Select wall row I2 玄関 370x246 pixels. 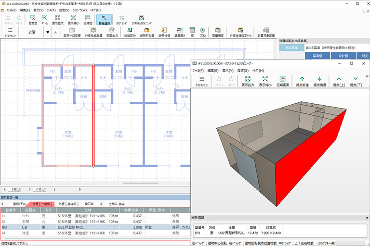[x=95, y=221]
